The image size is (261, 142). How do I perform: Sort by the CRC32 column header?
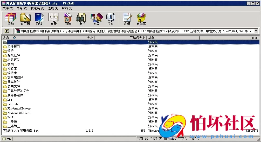(230, 38)
